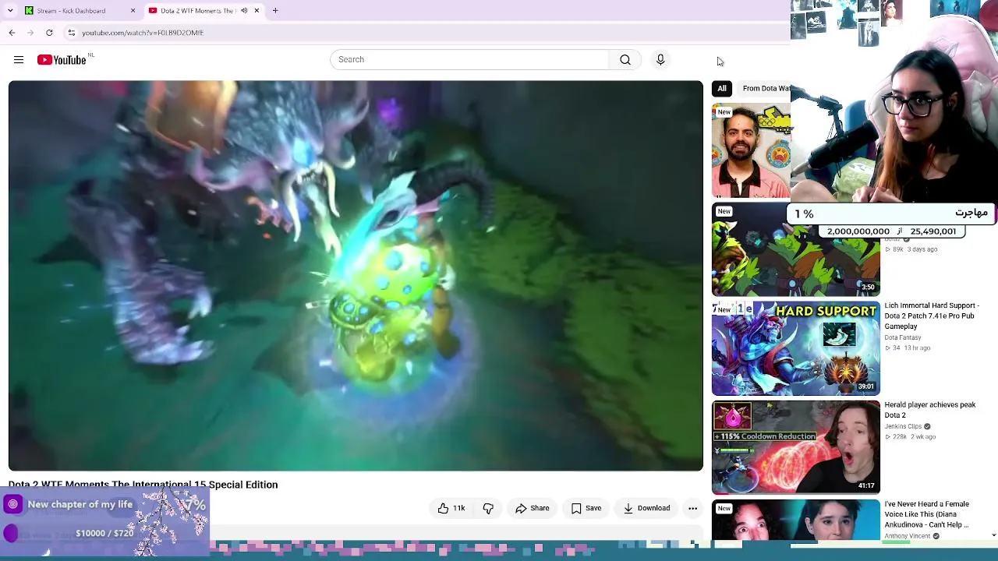Screen dimensions: 998x561
Task: Open the browser tab search dropdown
Action: (x=10, y=11)
